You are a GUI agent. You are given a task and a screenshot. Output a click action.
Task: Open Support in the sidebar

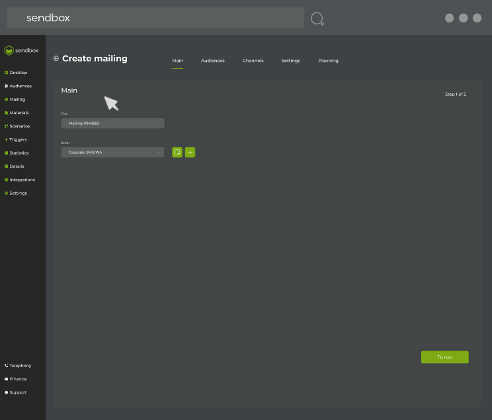pyautogui.click(x=17, y=392)
